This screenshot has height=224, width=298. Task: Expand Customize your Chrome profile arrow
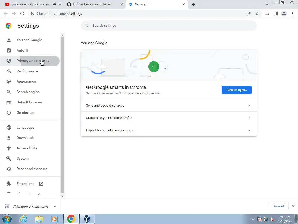click(249, 118)
